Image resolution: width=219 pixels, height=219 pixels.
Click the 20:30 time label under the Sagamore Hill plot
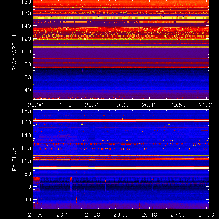pos(121,105)
